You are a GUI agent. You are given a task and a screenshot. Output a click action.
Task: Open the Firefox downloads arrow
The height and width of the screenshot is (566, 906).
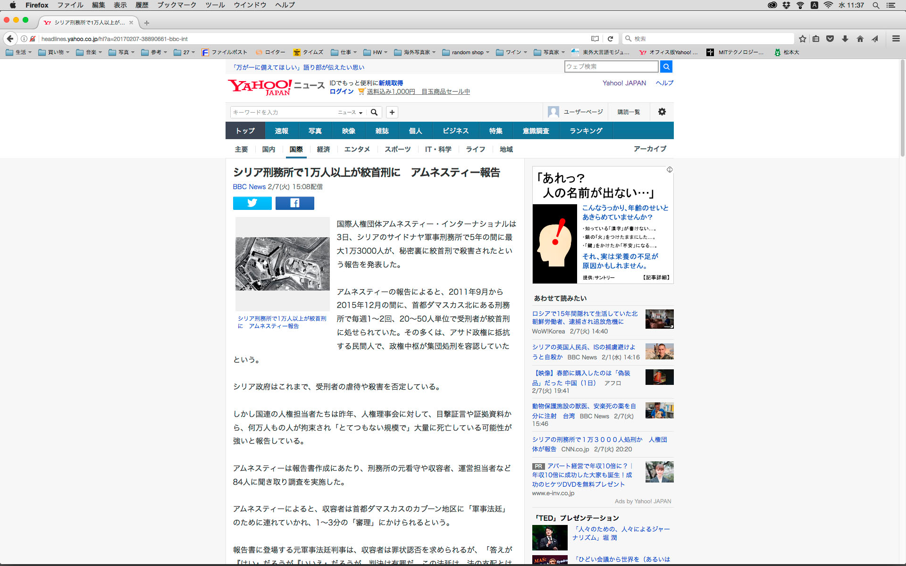pyautogui.click(x=845, y=39)
